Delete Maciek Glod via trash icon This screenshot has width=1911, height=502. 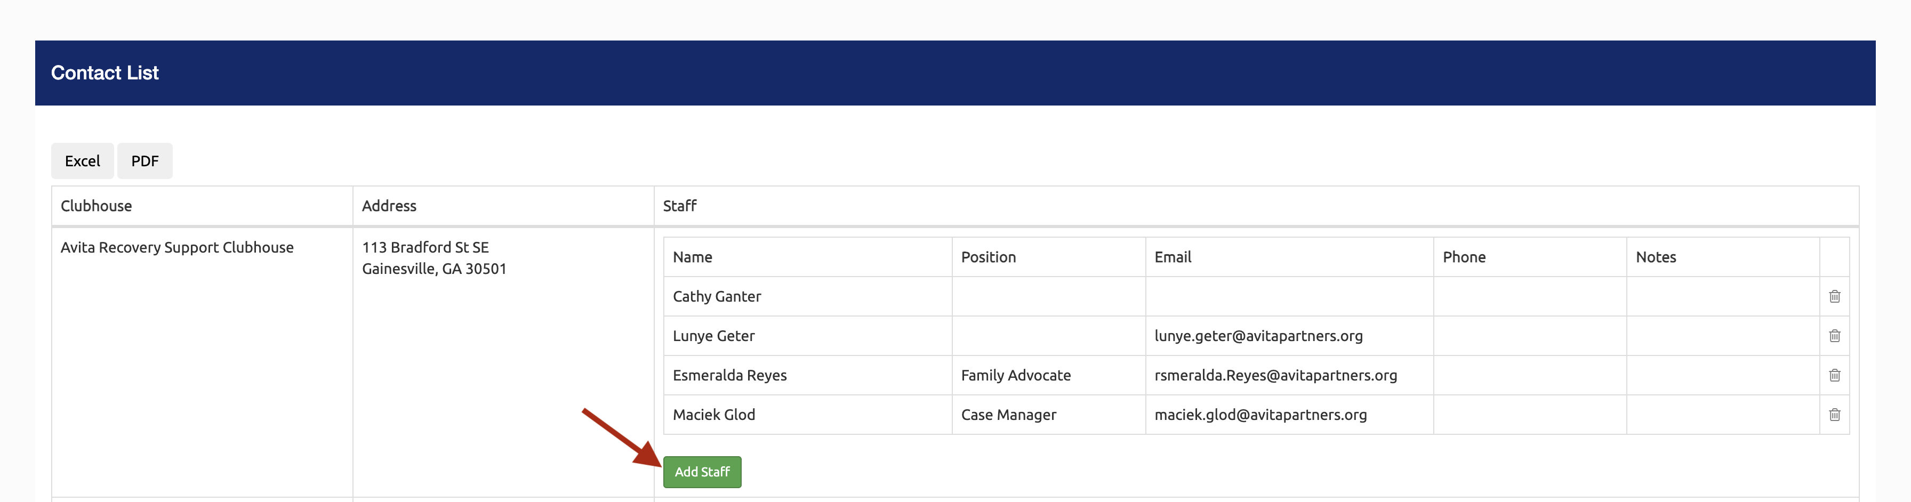[1834, 415]
